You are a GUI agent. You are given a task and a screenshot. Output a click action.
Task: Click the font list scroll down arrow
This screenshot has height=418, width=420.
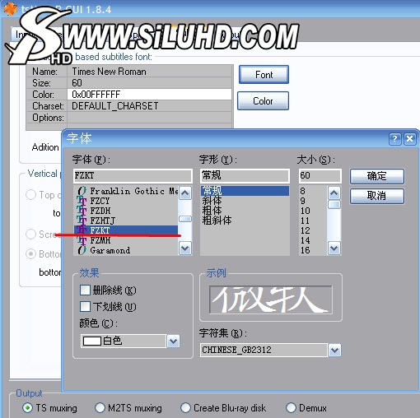click(185, 248)
